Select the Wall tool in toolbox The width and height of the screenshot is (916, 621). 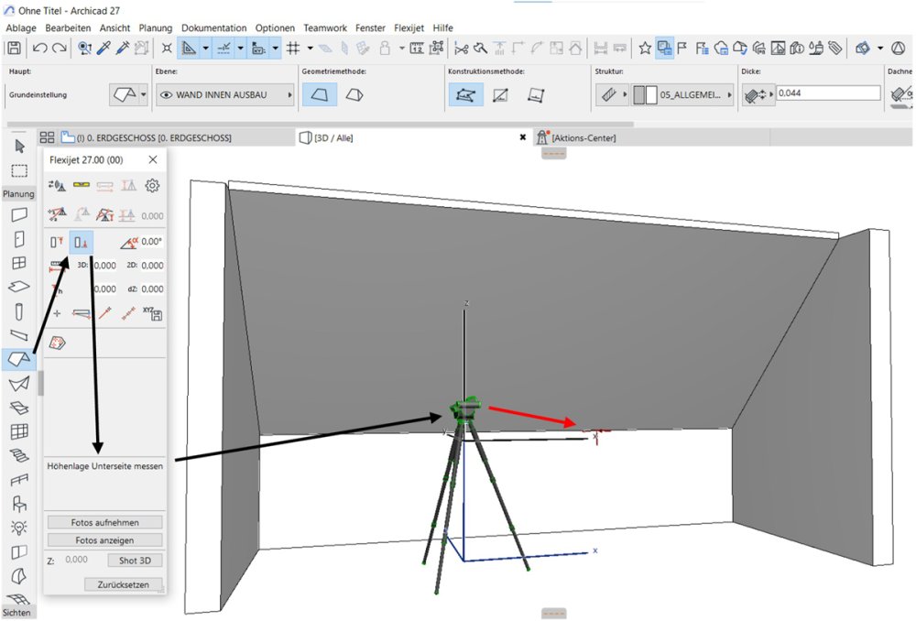pyautogui.click(x=18, y=215)
